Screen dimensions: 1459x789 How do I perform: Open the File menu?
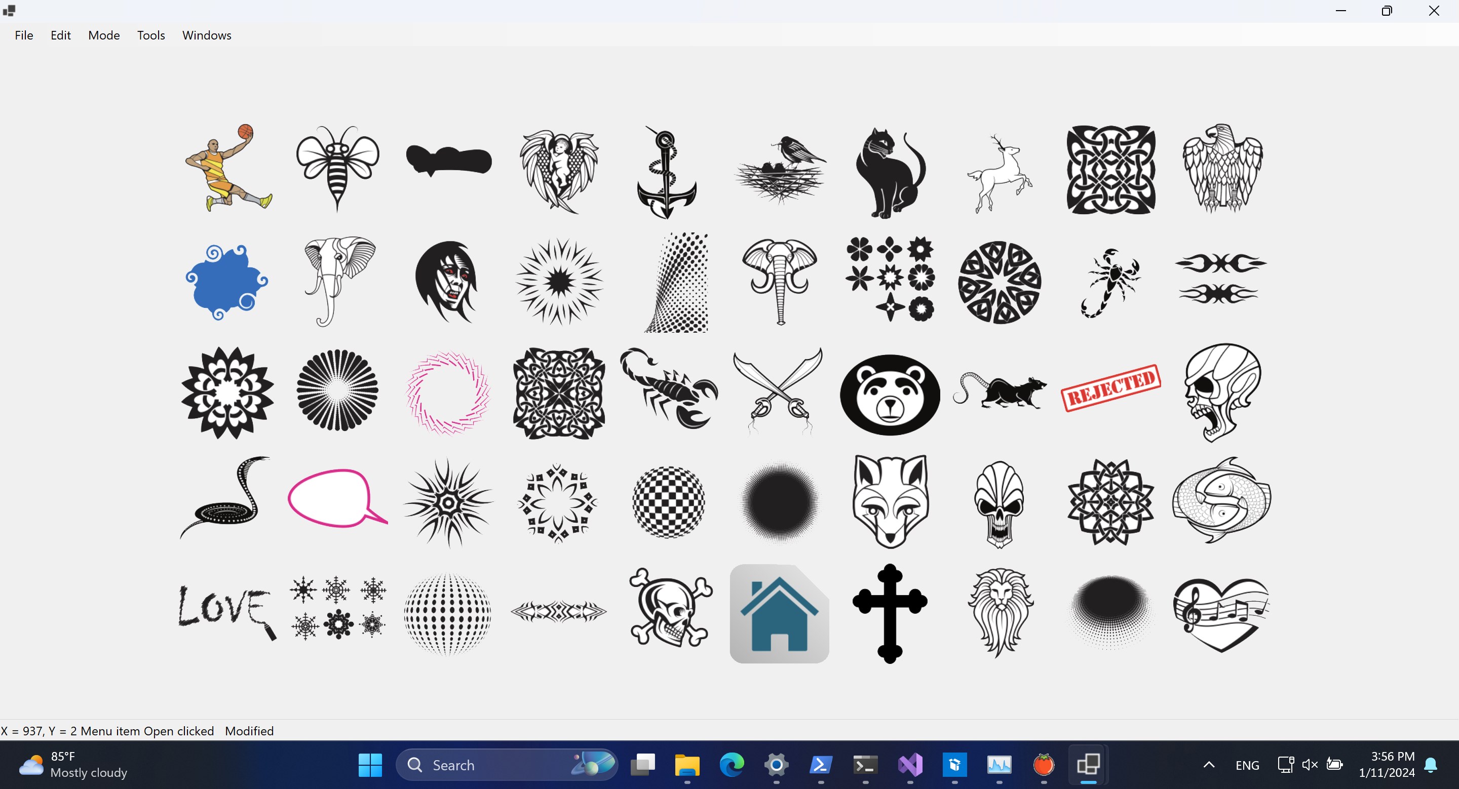pos(24,35)
